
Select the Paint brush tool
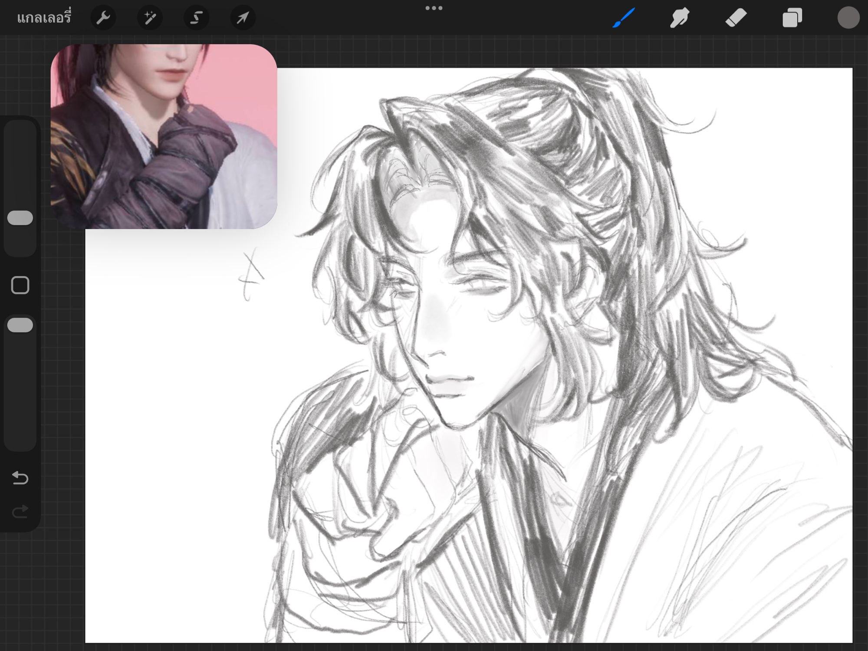tap(624, 18)
